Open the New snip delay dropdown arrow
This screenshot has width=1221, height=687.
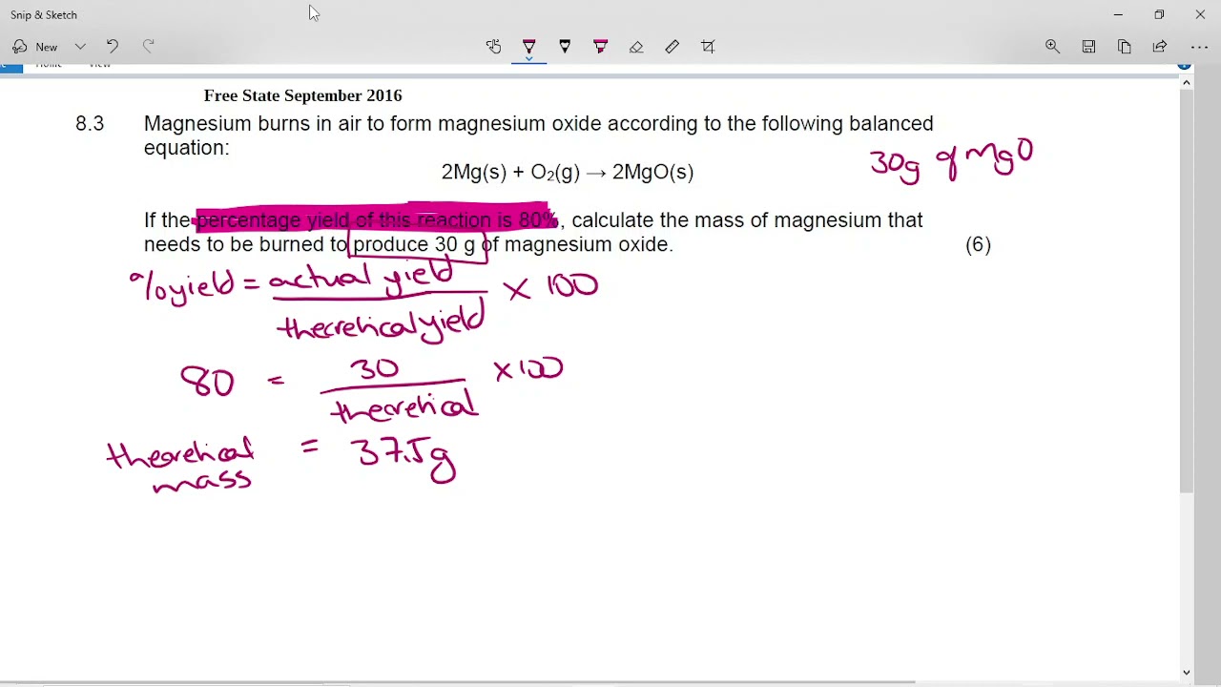pyautogui.click(x=80, y=47)
